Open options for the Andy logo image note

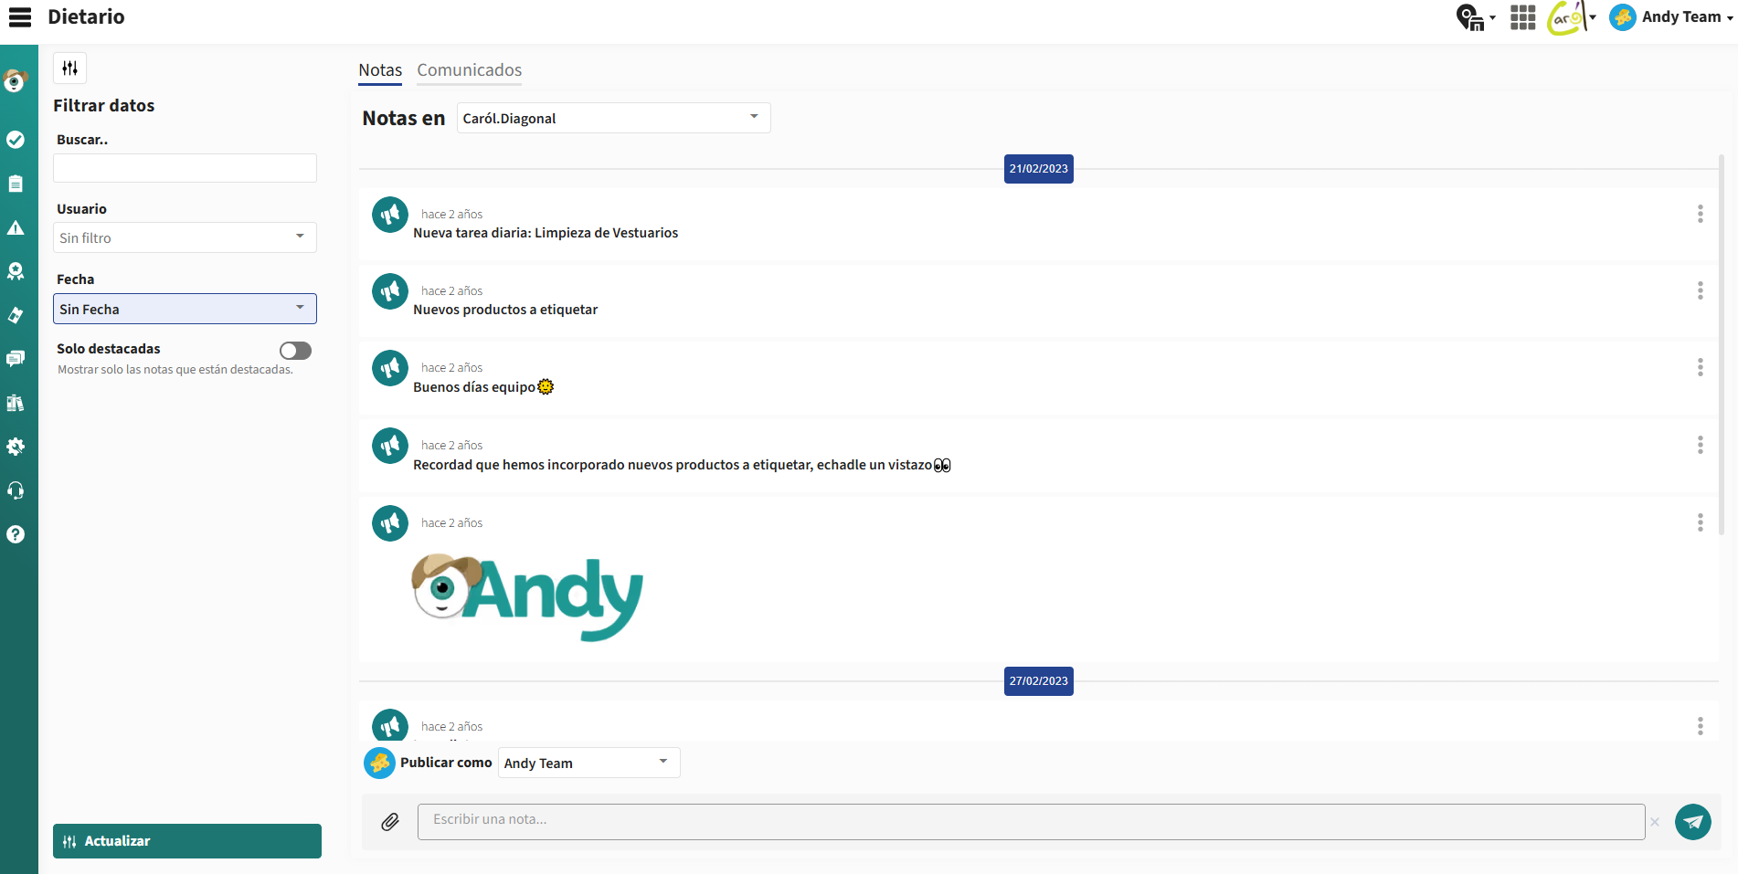point(1700,522)
